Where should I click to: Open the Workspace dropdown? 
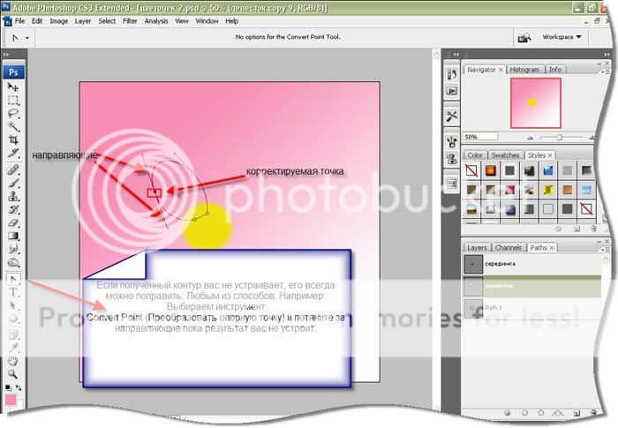pos(562,38)
